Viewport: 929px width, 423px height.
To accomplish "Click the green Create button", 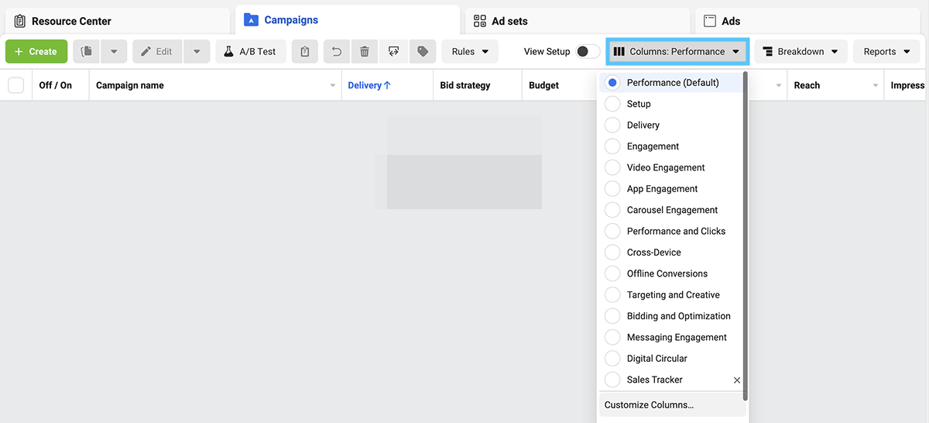I will pyautogui.click(x=36, y=52).
